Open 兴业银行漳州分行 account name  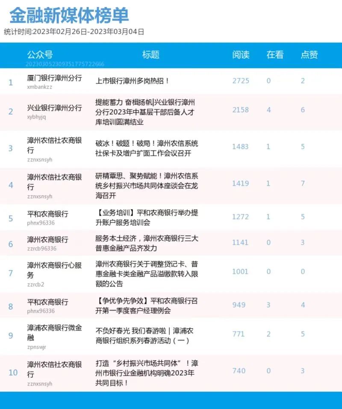tap(54, 108)
